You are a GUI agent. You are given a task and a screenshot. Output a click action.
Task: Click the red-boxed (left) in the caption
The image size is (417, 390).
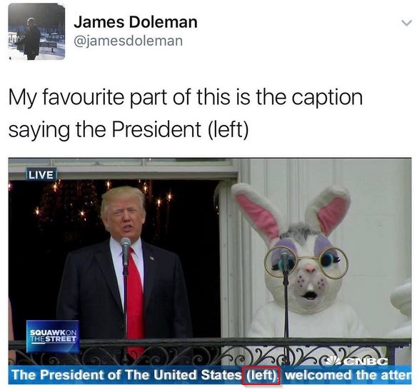261,375
